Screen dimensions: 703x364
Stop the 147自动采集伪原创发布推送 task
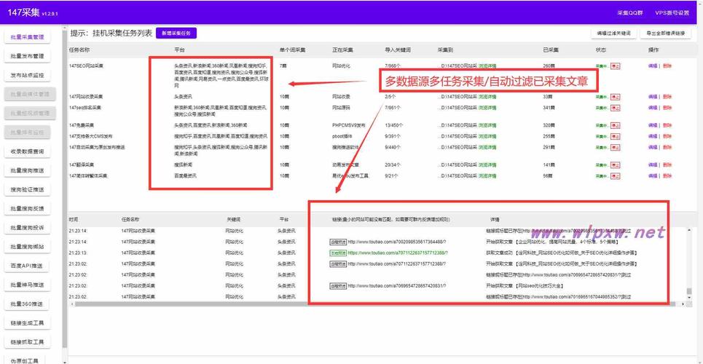pyautogui.click(x=616, y=147)
